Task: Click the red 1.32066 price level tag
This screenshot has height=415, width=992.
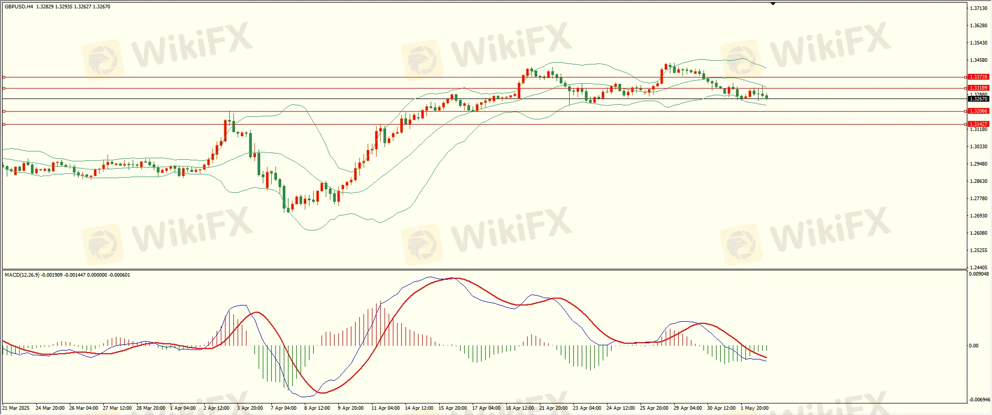Action: (x=978, y=111)
